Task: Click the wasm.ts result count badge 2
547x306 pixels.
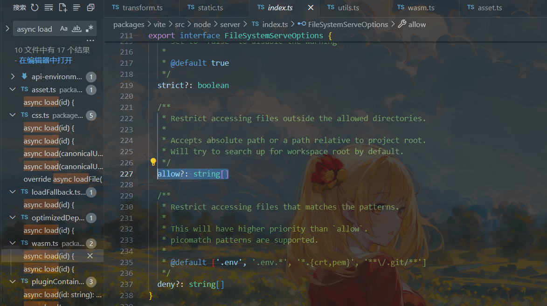Action: (91, 243)
